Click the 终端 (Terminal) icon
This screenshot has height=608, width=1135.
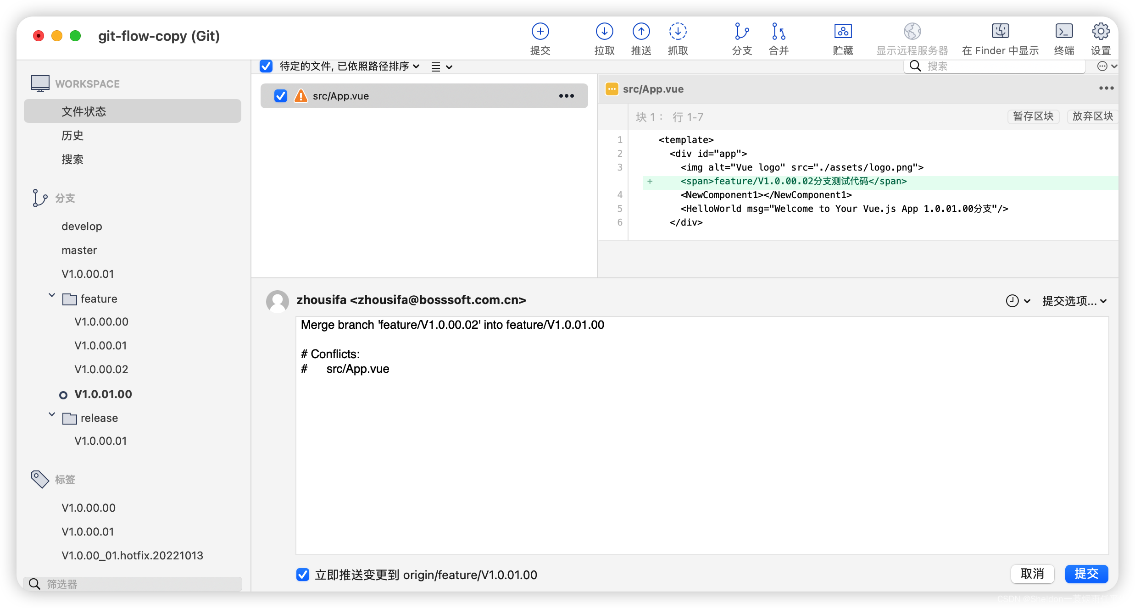pyautogui.click(x=1064, y=32)
